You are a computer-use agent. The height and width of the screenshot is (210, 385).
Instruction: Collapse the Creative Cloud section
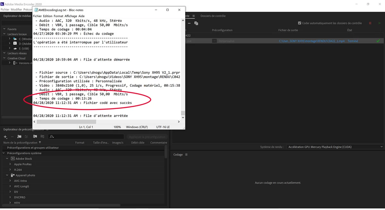(x=4, y=58)
